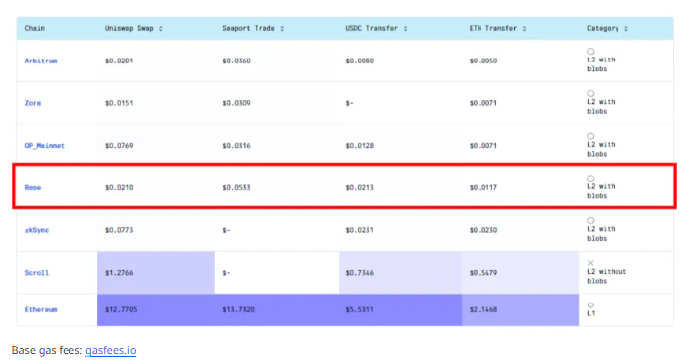687x364 pixels.
Task: Sort by Uniswap Swap column arrows
Action: tap(161, 29)
